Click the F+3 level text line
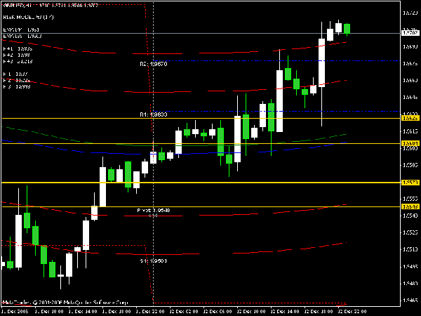Image resolution: width=421 pixels, height=316 pixels. tap(18, 62)
